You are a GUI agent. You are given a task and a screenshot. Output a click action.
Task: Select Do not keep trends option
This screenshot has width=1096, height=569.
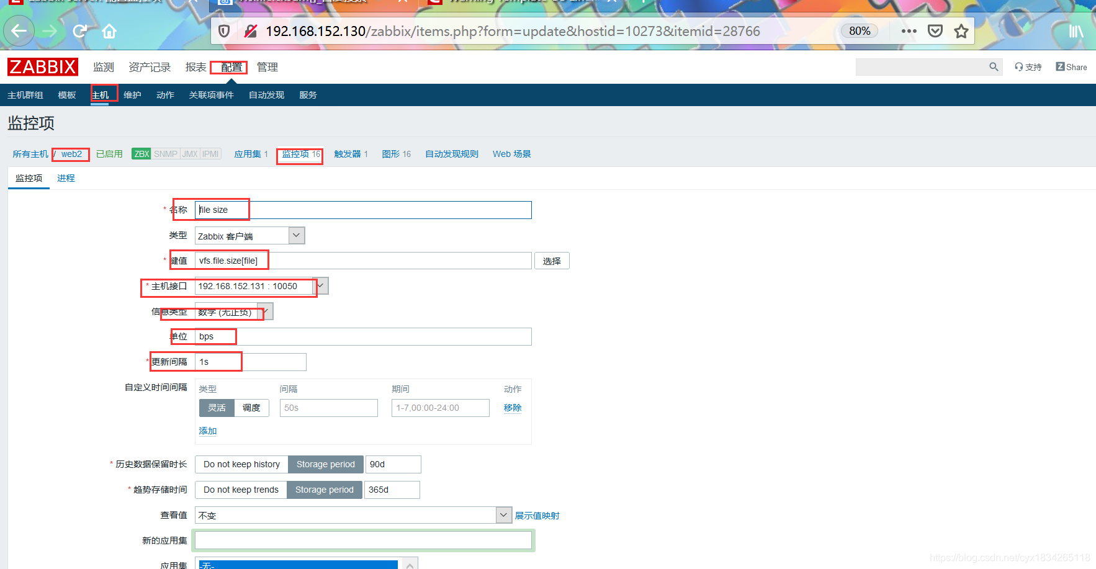pos(241,490)
